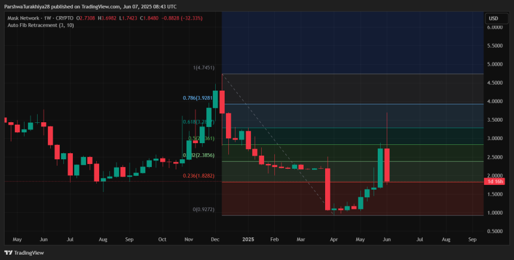Select the Jun label near the last candle

(385, 239)
